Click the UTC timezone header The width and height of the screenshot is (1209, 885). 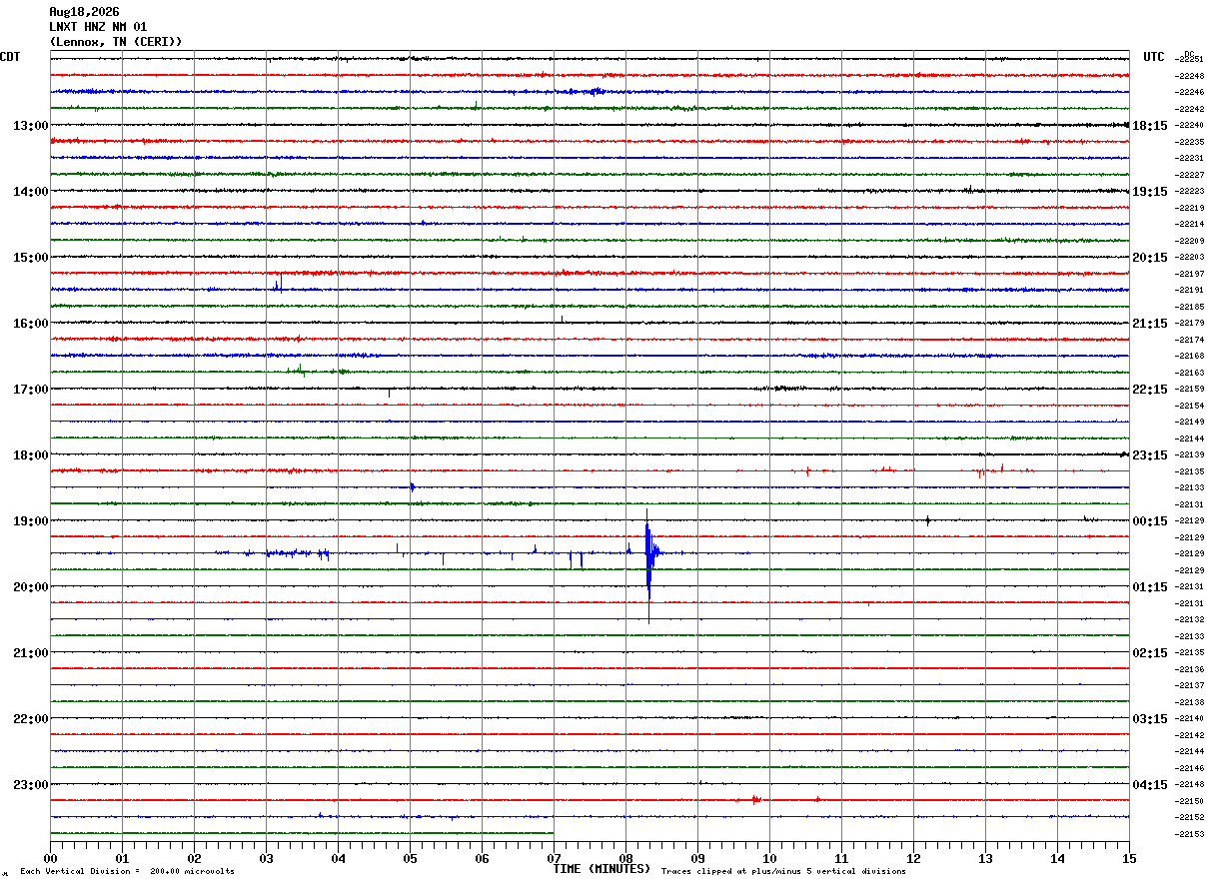pos(1154,57)
